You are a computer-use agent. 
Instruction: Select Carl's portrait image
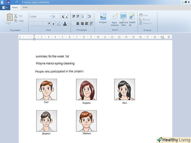point(46,89)
